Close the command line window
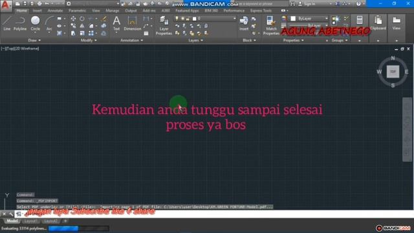The image size is (414, 233). [4, 214]
